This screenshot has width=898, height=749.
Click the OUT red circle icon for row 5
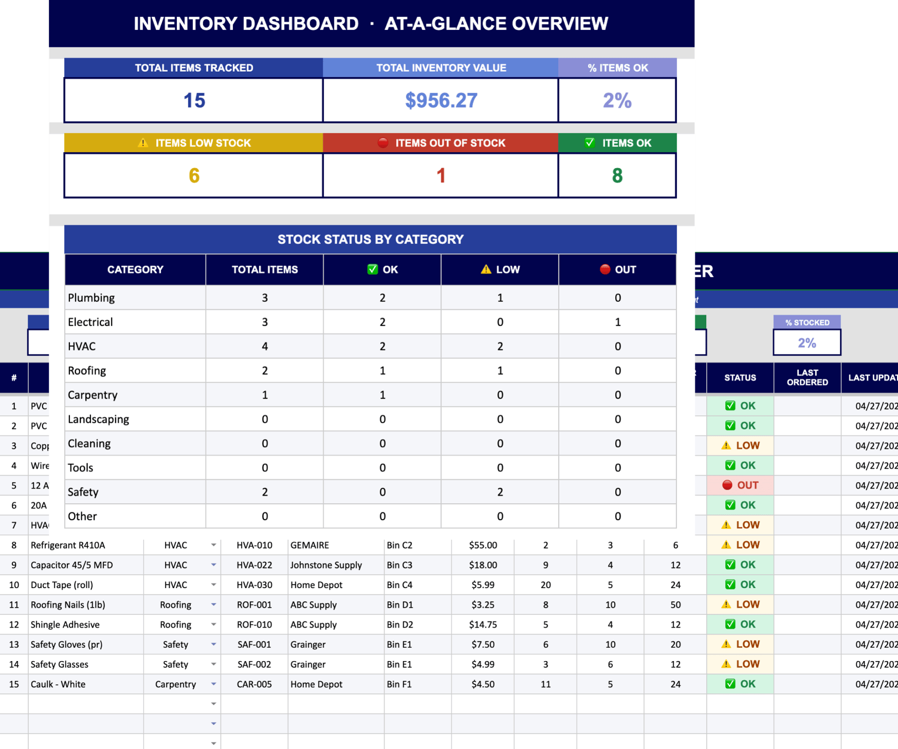click(x=727, y=485)
